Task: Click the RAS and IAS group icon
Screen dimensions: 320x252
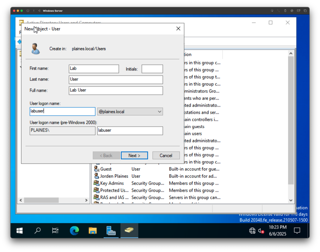Action: (x=97, y=197)
